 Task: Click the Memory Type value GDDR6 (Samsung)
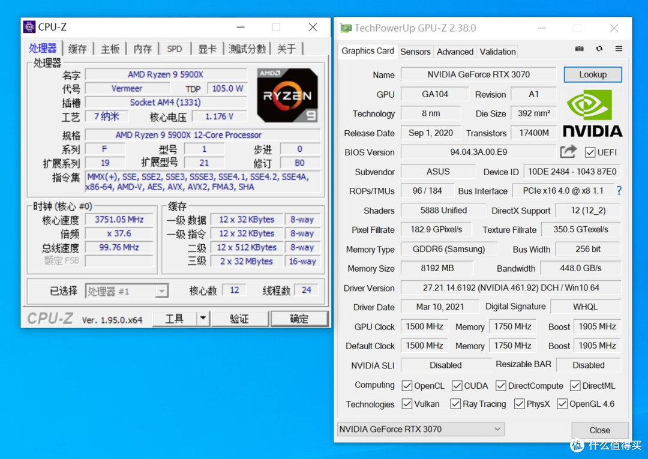449,249
